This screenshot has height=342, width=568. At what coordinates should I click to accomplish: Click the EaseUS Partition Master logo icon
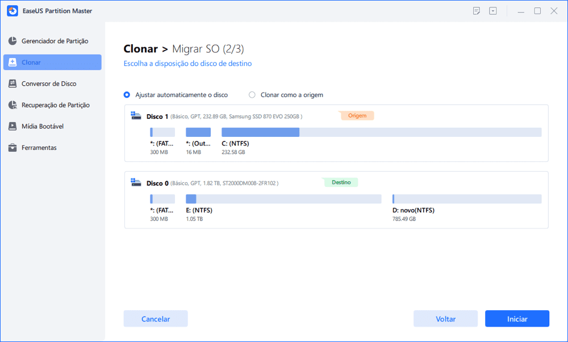point(12,11)
